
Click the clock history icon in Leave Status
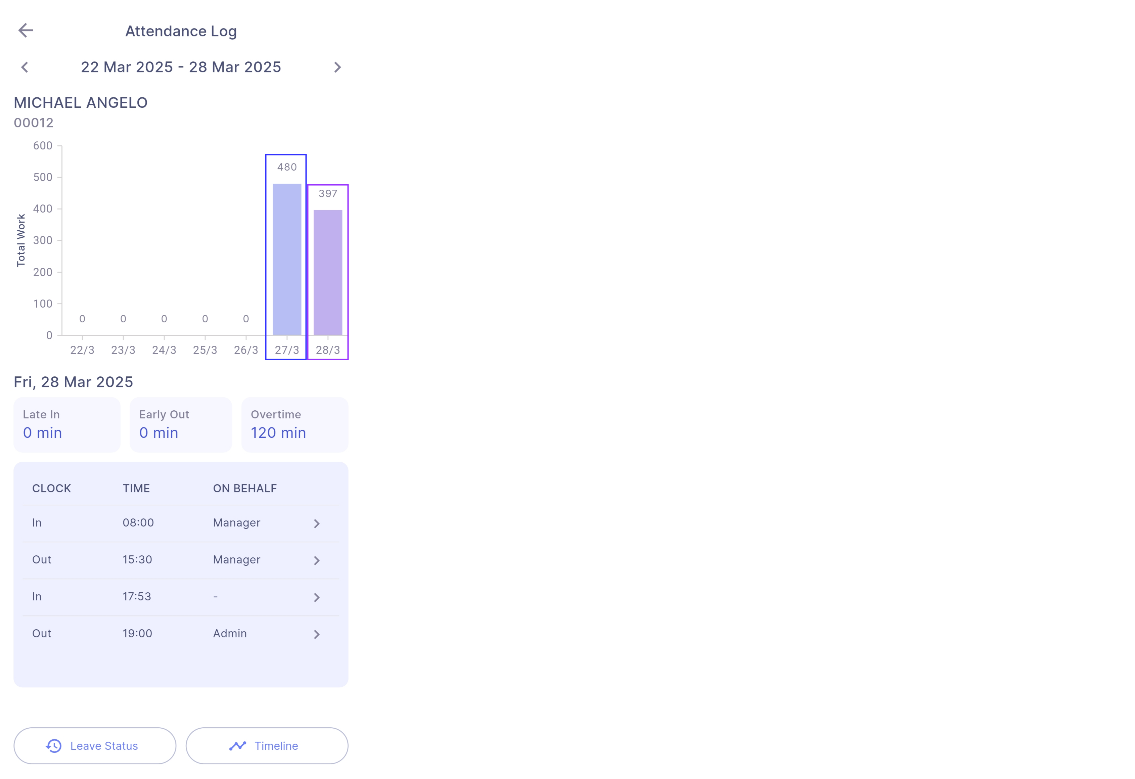click(54, 746)
